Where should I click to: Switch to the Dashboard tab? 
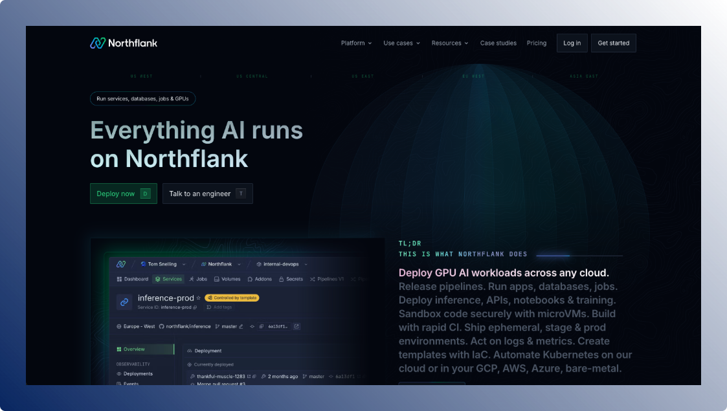pos(133,279)
